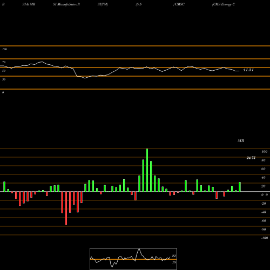Click the 41.51 RSI value label

pyautogui.click(x=248, y=70)
